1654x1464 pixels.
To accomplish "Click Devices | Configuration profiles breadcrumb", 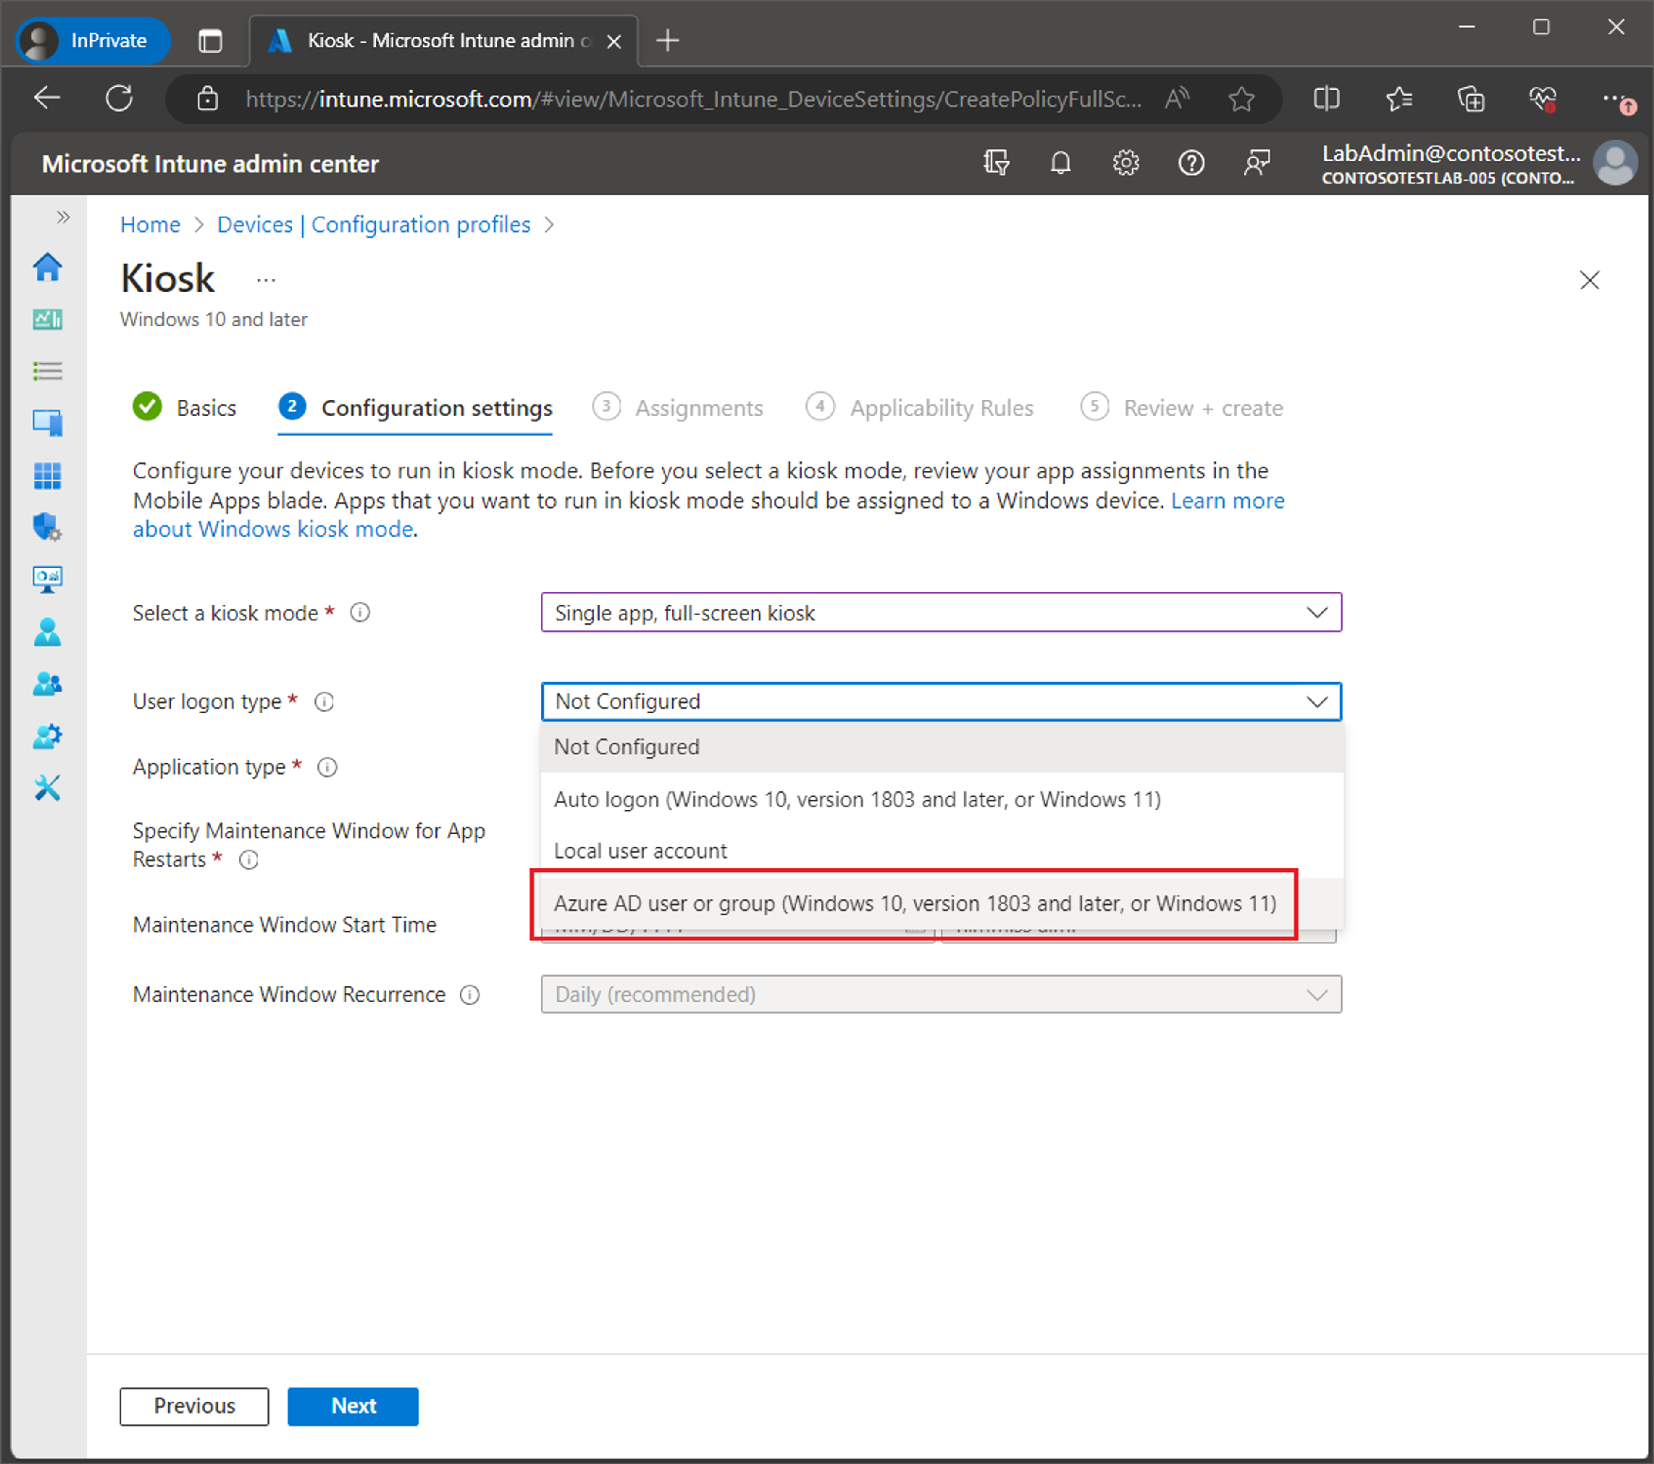I will pos(374,224).
